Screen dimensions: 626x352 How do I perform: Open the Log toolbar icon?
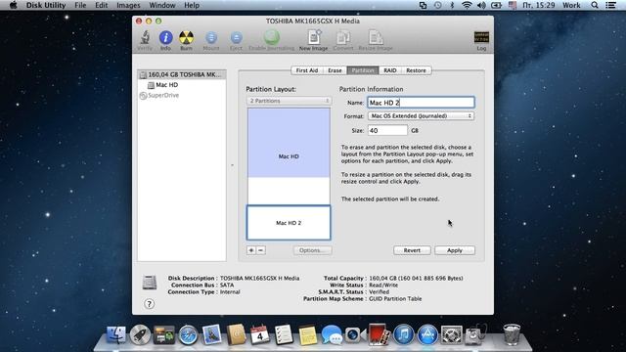pos(481,40)
